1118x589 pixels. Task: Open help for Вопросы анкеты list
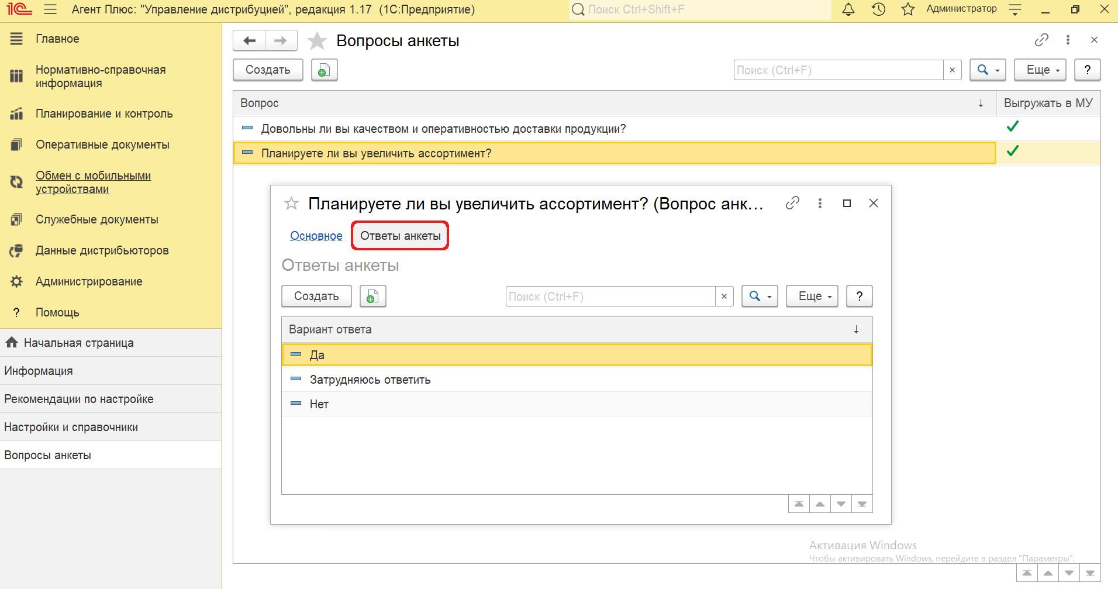coord(1088,70)
